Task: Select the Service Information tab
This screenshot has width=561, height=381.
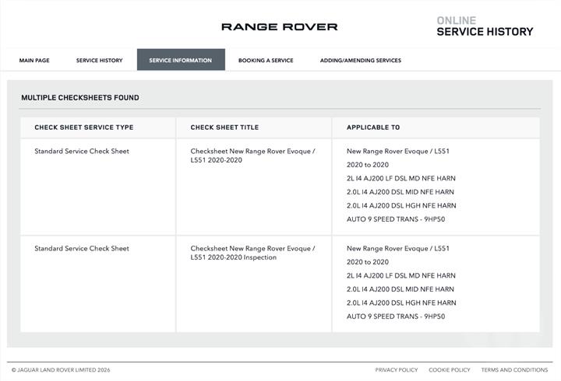Action: coord(181,60)
